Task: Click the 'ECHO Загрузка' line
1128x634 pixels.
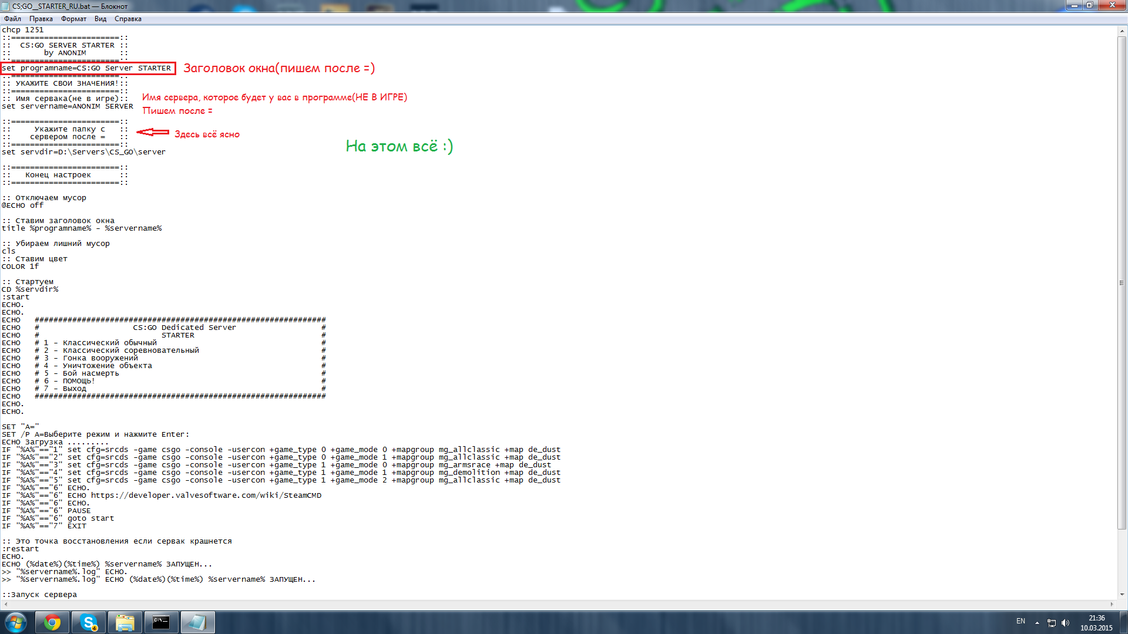Action: [x=55, y=442]
